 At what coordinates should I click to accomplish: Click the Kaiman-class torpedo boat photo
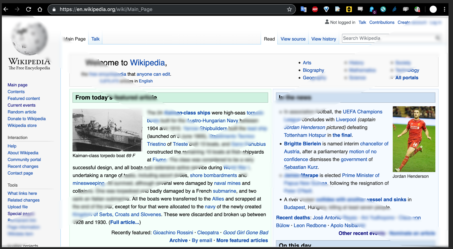click(x=107, y=130)
